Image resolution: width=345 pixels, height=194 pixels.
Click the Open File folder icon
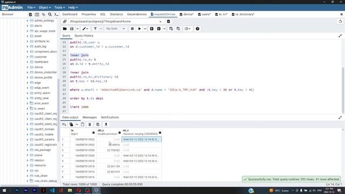click(x=65, y=29)
